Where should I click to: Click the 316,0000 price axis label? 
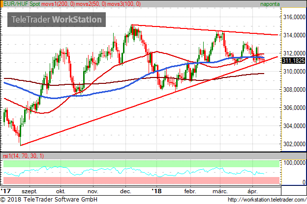pyautogui.click(x=294, y=17)
